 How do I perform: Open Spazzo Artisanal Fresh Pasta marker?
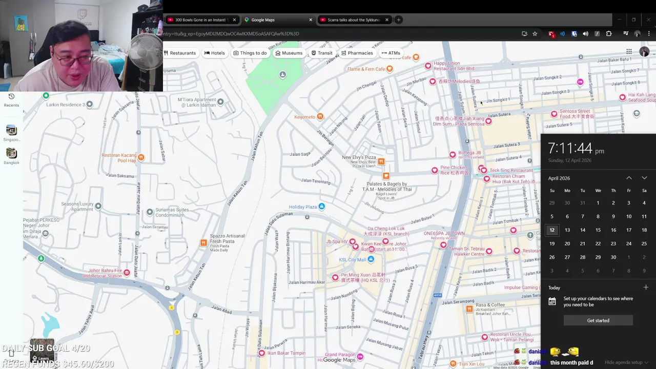click(x=203, y=242)
